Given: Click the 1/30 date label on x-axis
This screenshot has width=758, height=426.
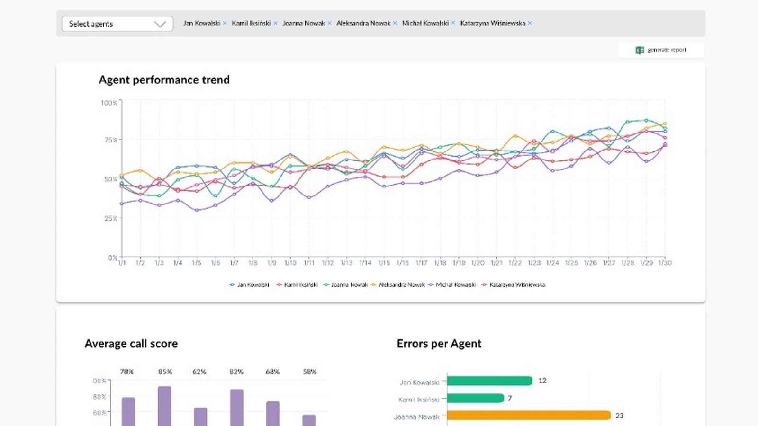Looking at the screenshot, I should pos(665,263).
